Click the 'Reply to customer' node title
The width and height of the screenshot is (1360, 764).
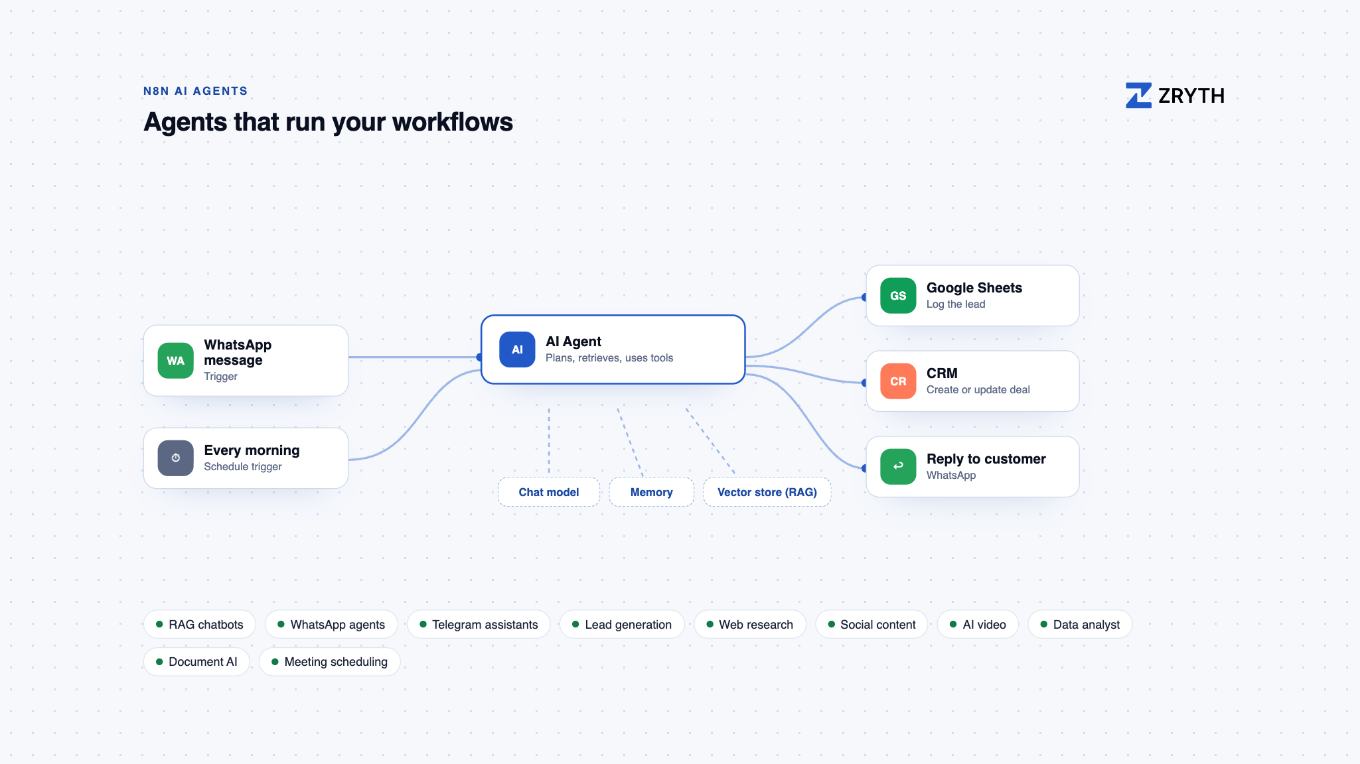point(986,459)
